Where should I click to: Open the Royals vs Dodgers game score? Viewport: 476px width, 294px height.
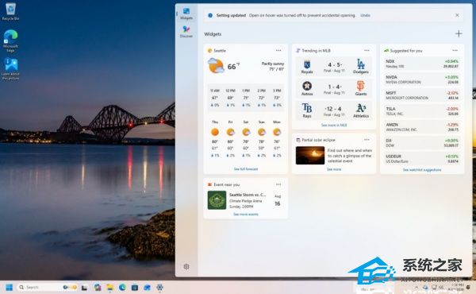click(334, 67)
